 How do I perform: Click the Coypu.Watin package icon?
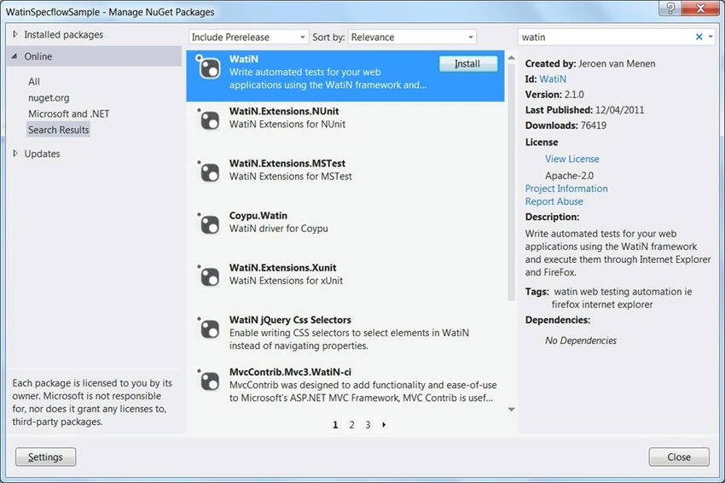208,224
